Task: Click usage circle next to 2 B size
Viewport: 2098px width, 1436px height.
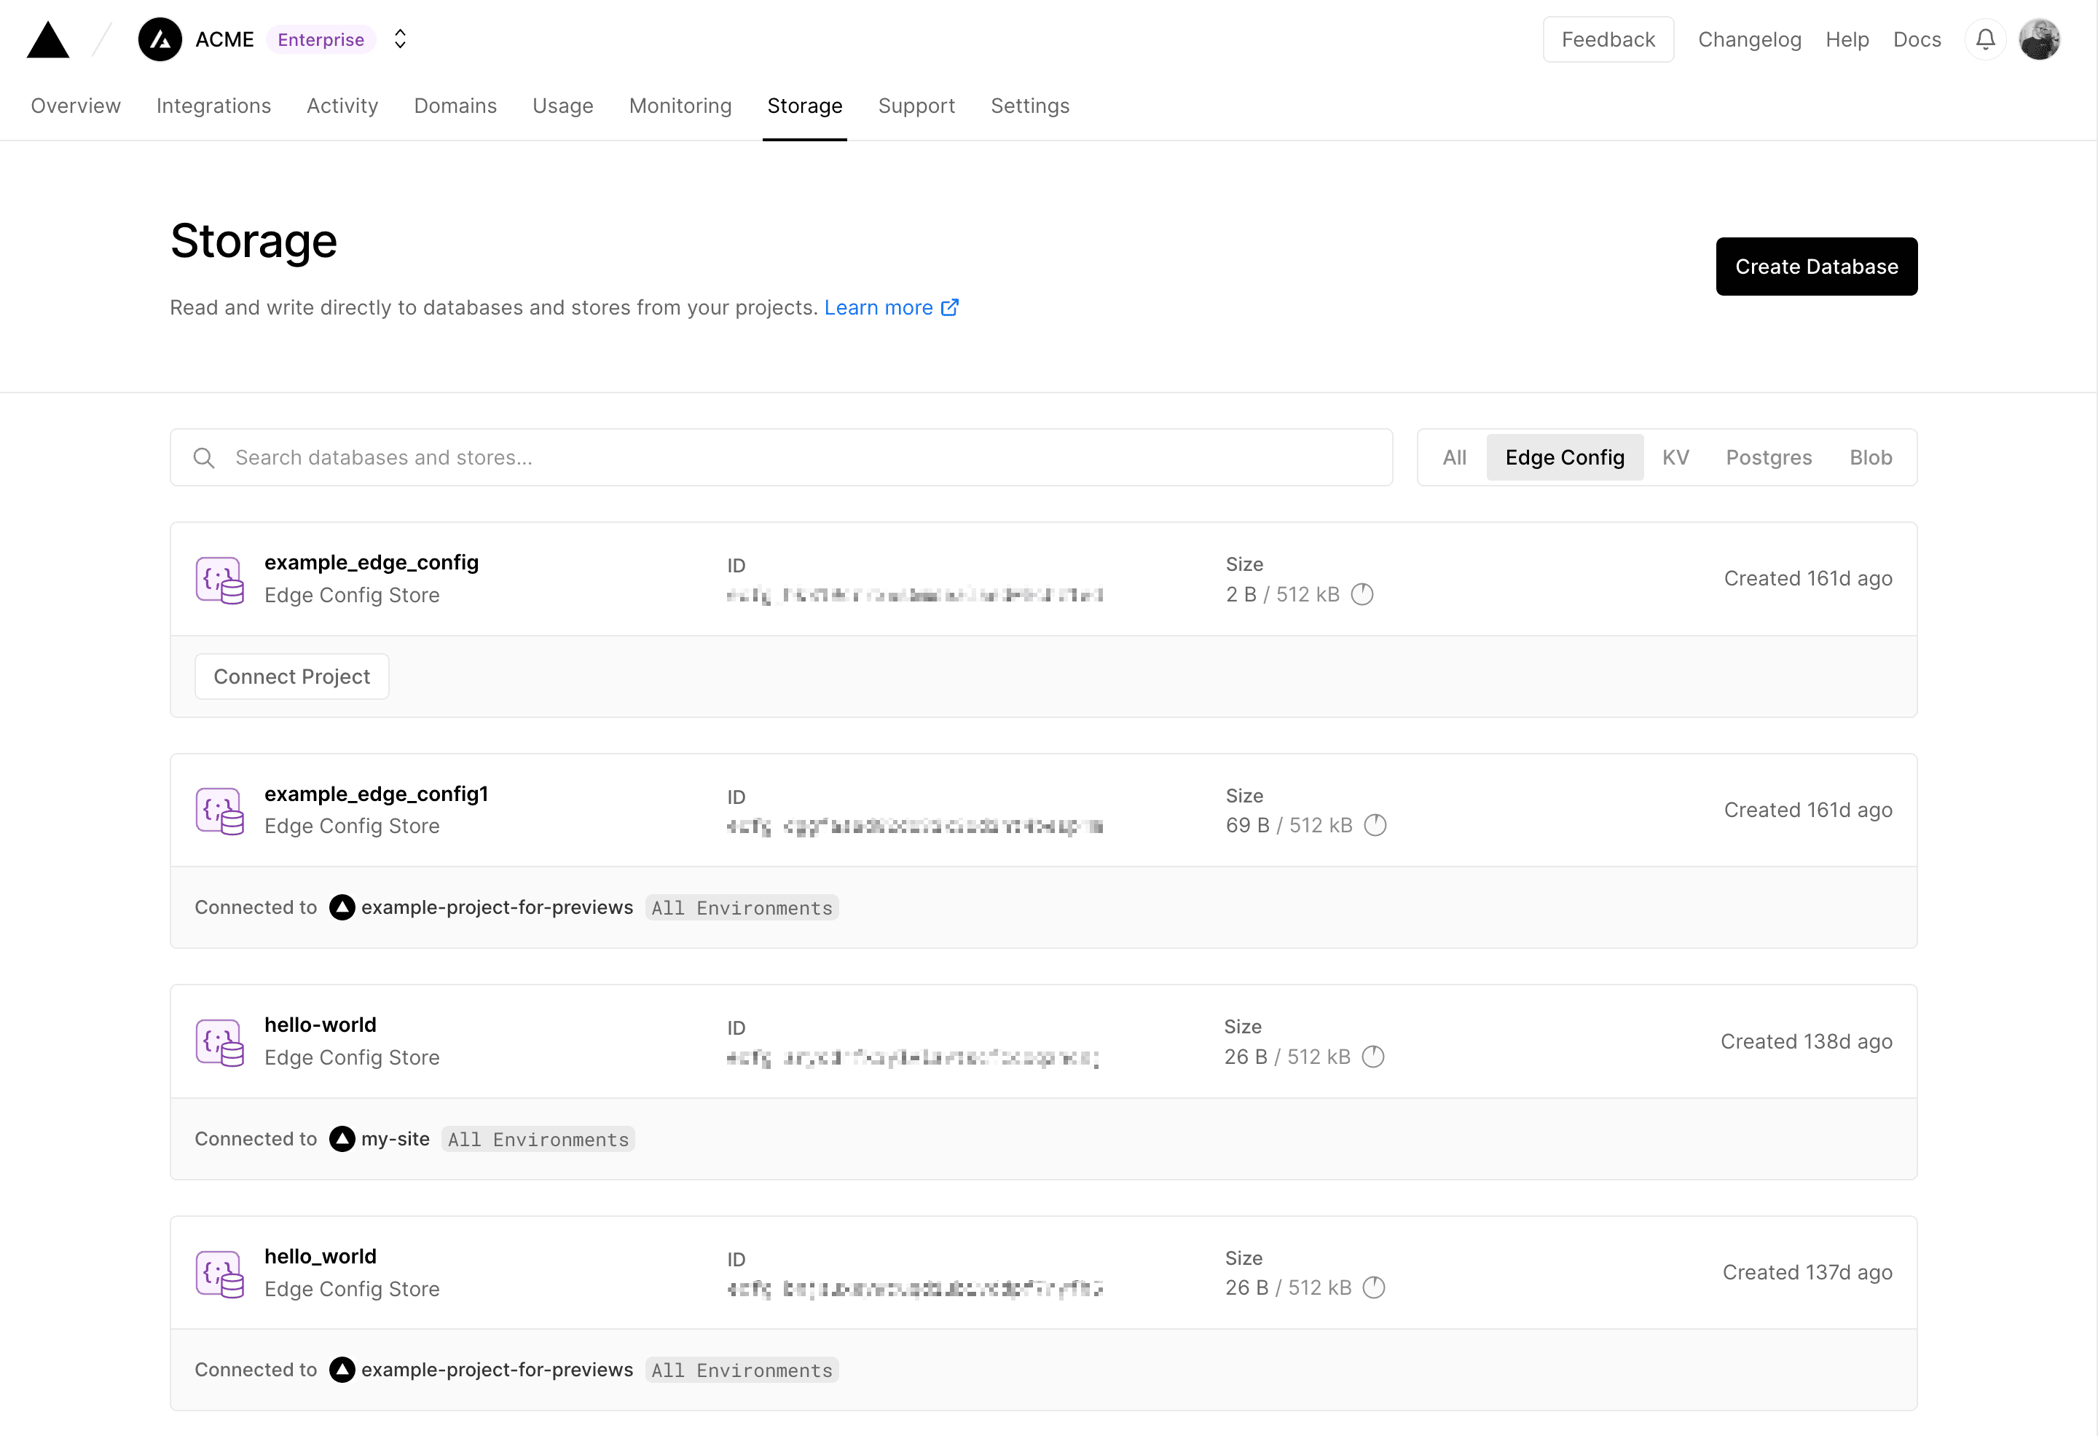Action: pos(1362,595)
